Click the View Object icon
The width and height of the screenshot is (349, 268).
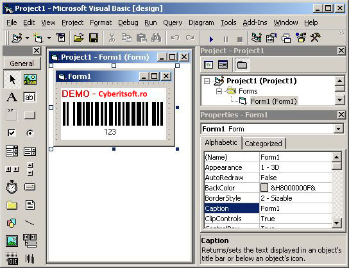click(x=223, y=65)
